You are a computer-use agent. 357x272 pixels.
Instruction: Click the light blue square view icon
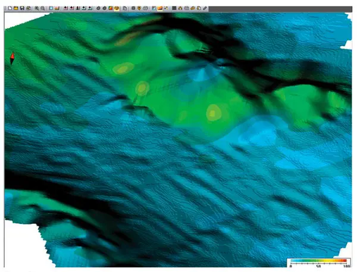(51, 8)
